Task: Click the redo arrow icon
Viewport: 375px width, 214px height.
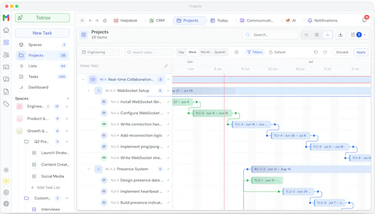Action: coord(325,52)
